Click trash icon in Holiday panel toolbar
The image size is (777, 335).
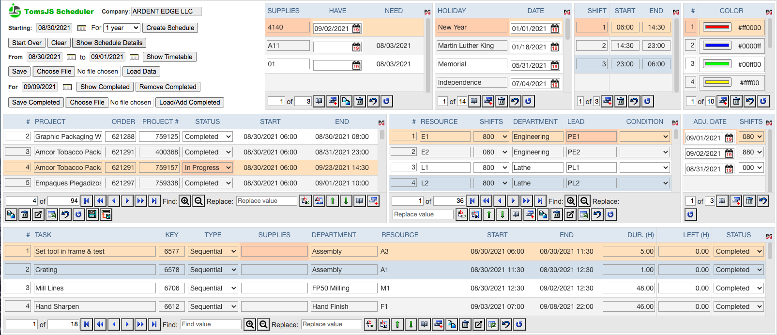(x=502, y=101)
